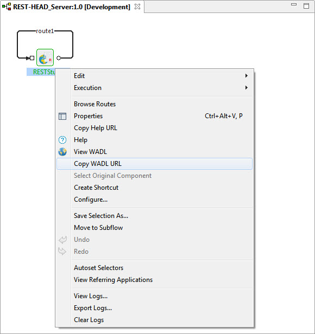Choose Browse Routes from context menu
The image size is (315, 334).
click(154, 104)
